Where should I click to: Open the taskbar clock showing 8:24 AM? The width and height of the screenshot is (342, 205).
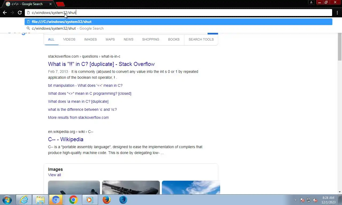(x=328, y=200)
